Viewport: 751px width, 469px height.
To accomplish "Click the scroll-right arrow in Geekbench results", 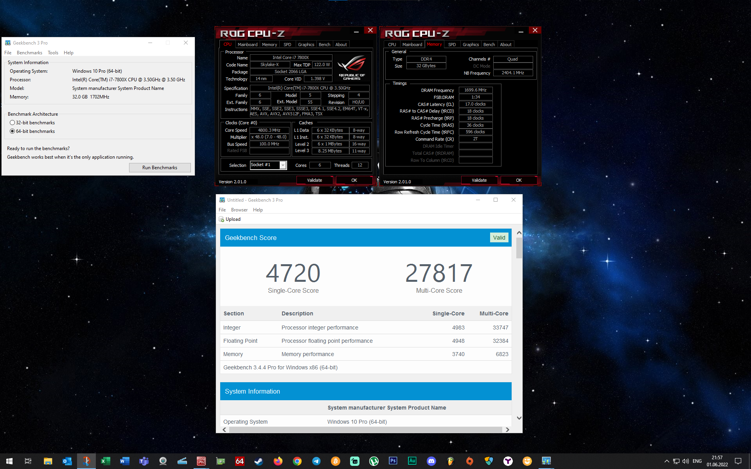I will [507, 430].
